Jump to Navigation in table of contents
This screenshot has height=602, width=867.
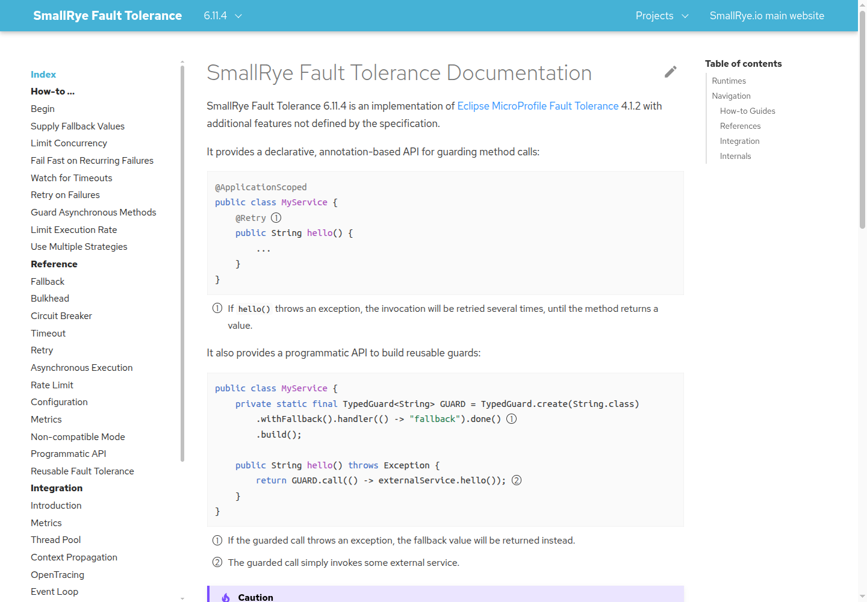click(731, 96)
